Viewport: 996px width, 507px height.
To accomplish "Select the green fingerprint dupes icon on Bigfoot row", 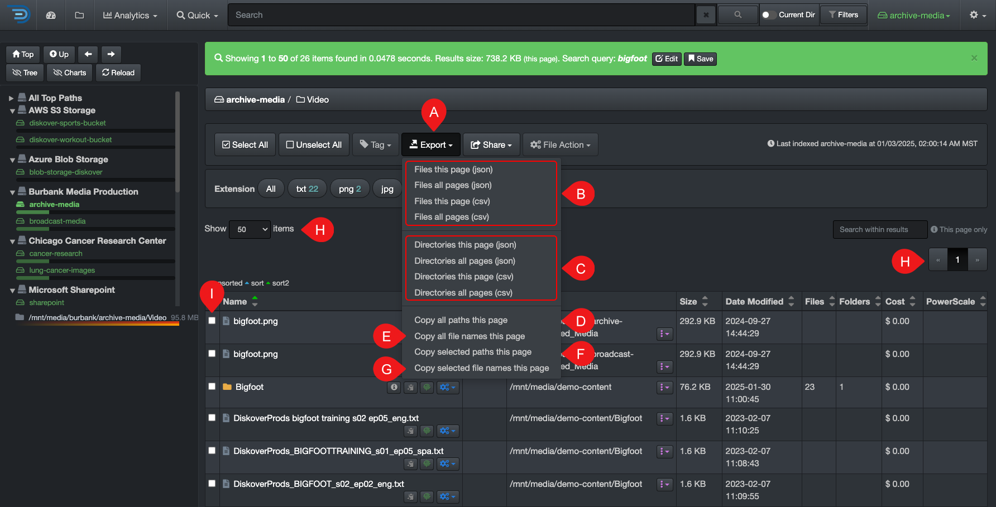I will pos(427,387).
